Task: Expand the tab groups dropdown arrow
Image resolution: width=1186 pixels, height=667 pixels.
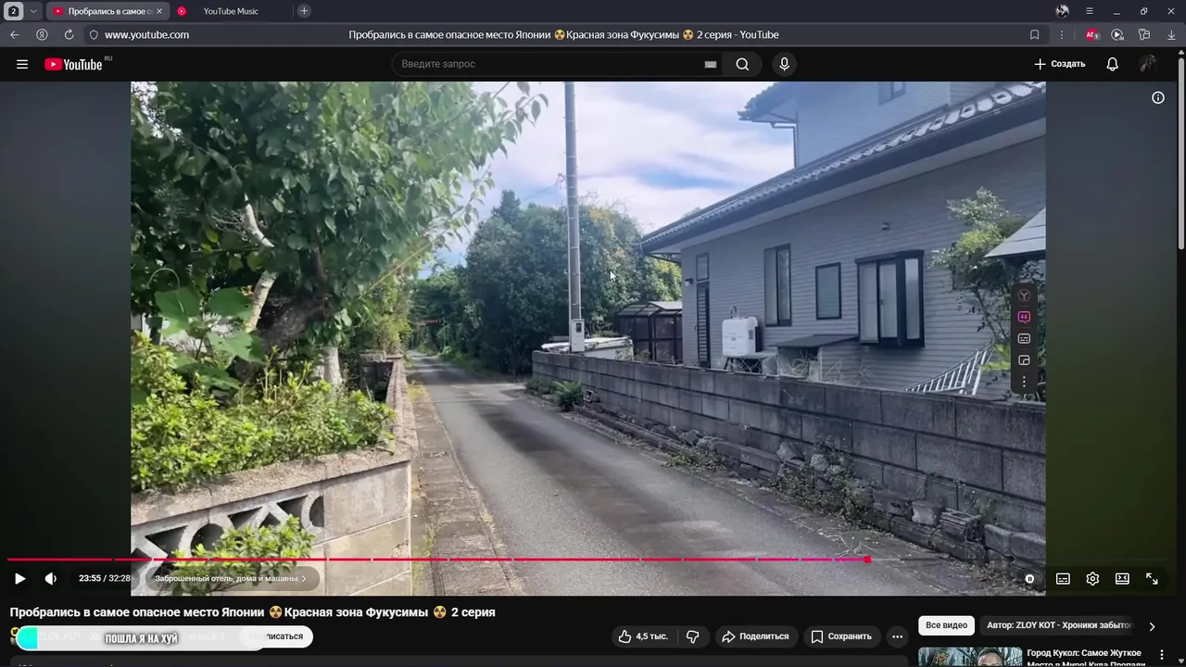Action: (33, 11)
